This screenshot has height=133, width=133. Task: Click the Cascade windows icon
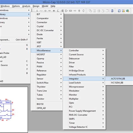point(90,11)
